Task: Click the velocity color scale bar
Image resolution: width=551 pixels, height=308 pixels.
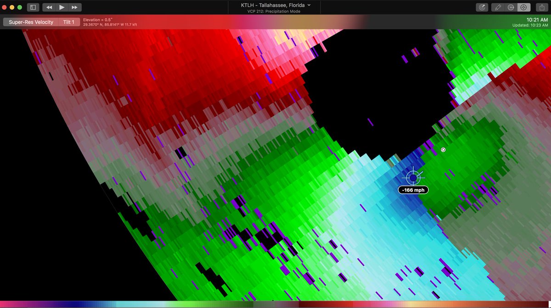Action: pos(275,305)
